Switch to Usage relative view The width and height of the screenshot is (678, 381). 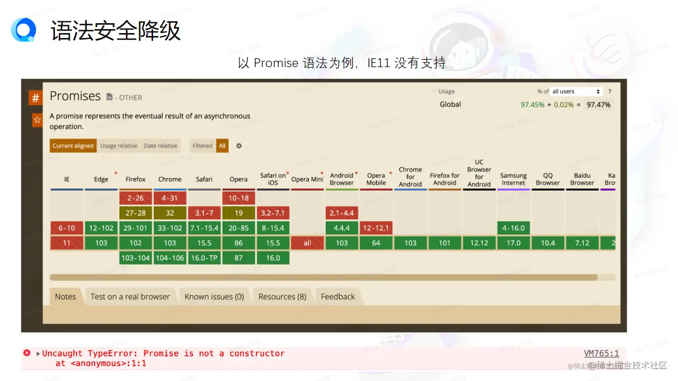(119, 146)
